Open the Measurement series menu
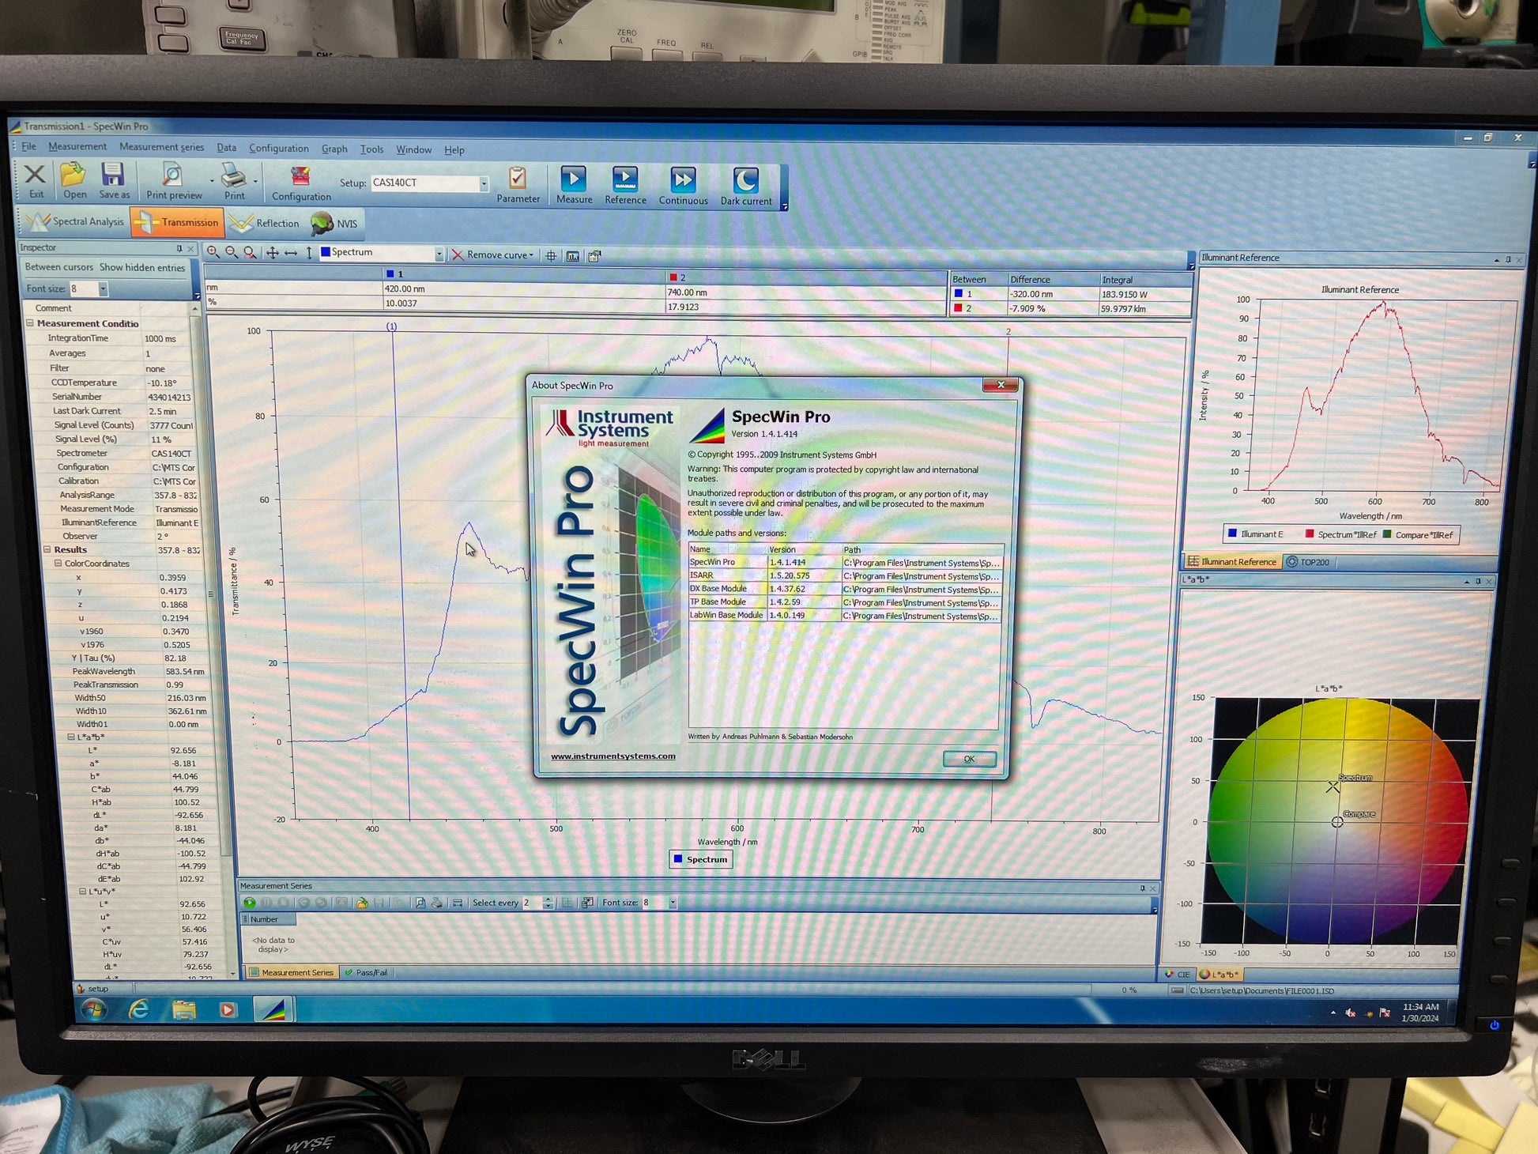The image size is (1538, 1154). pos(161,147)
